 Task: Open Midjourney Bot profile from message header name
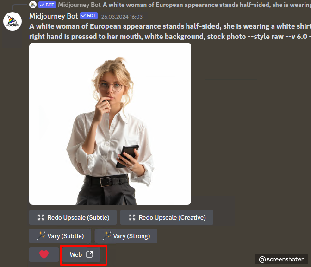pos(54,16)
